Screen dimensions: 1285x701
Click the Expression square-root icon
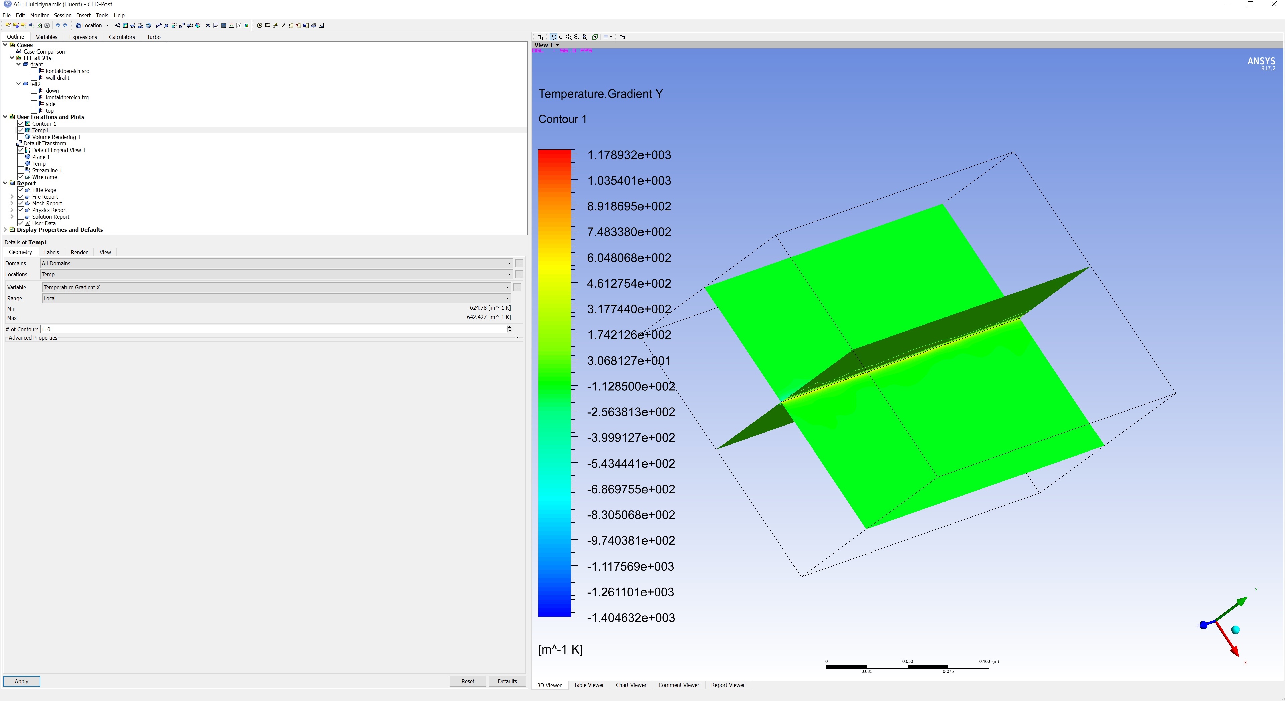coord(216,25)
